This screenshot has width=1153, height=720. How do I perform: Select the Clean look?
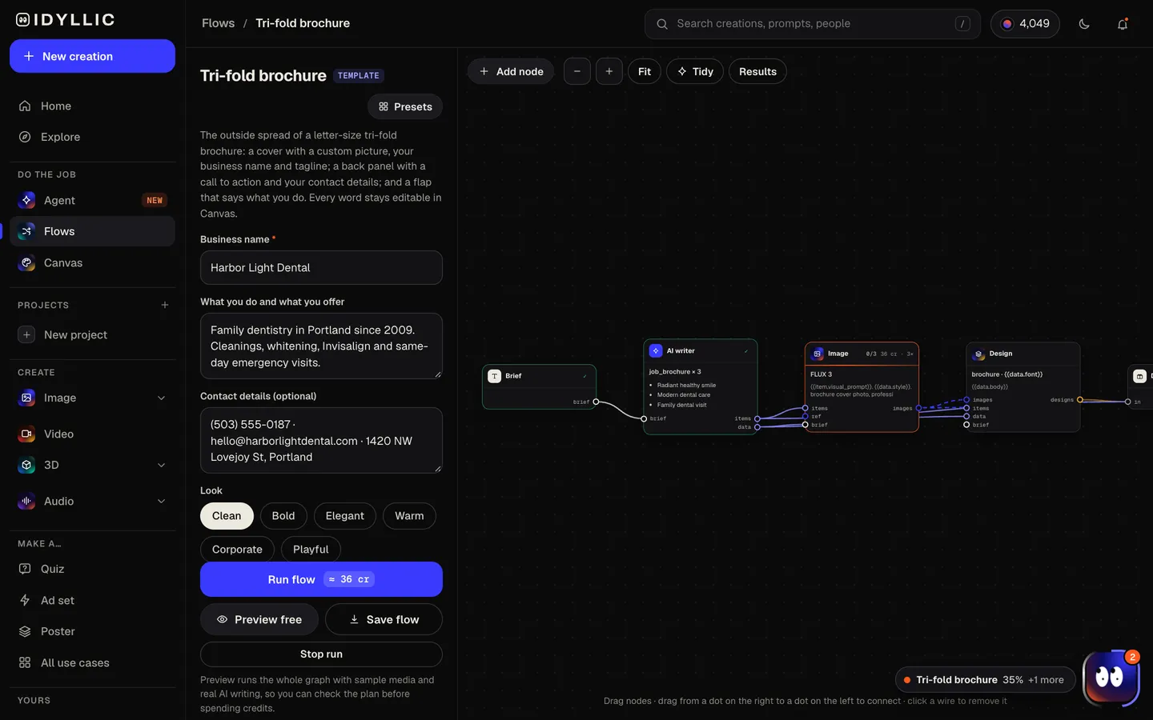point(227,516)
